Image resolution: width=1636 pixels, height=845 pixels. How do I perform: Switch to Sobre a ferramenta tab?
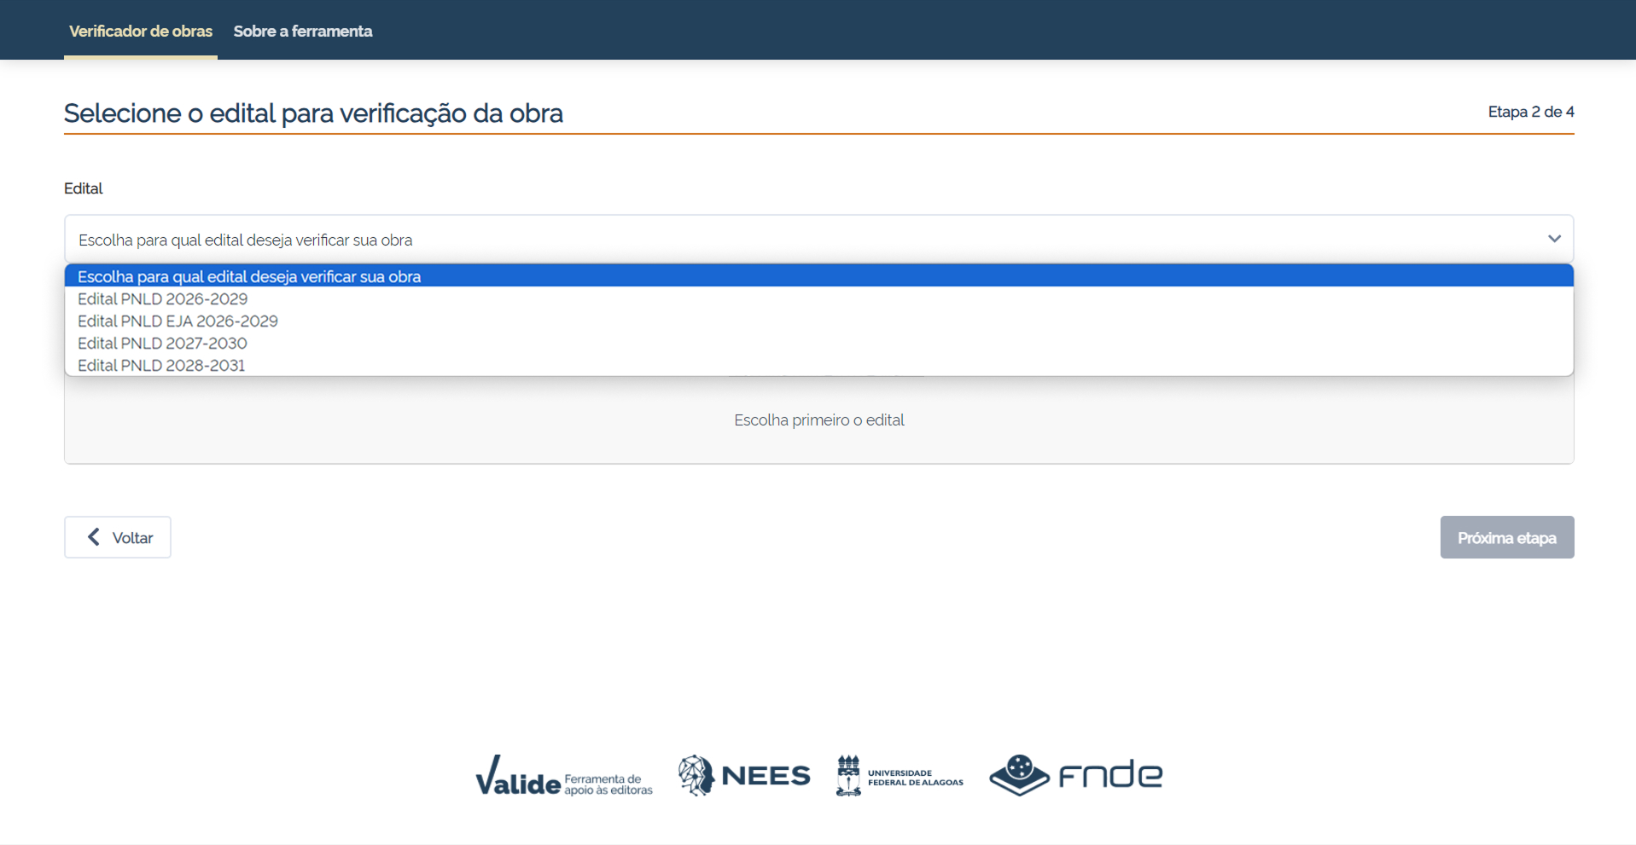coord(303,31)
